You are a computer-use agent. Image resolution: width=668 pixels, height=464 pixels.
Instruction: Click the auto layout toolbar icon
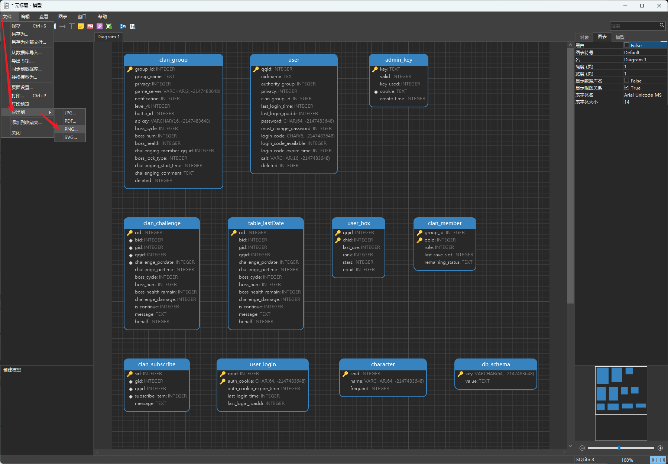123,26
